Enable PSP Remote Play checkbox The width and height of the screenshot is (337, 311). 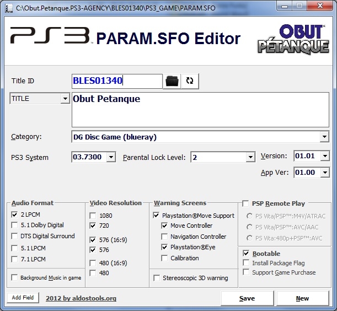(245, 203)
